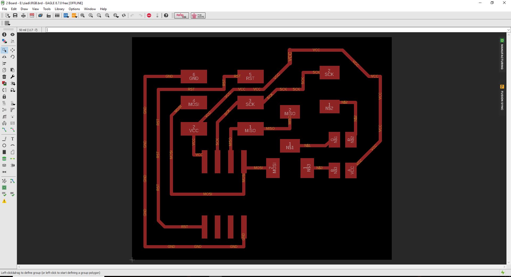This screenshot has height=277, width=511.
Task: Open the Library menu
Action: [60, 9]
